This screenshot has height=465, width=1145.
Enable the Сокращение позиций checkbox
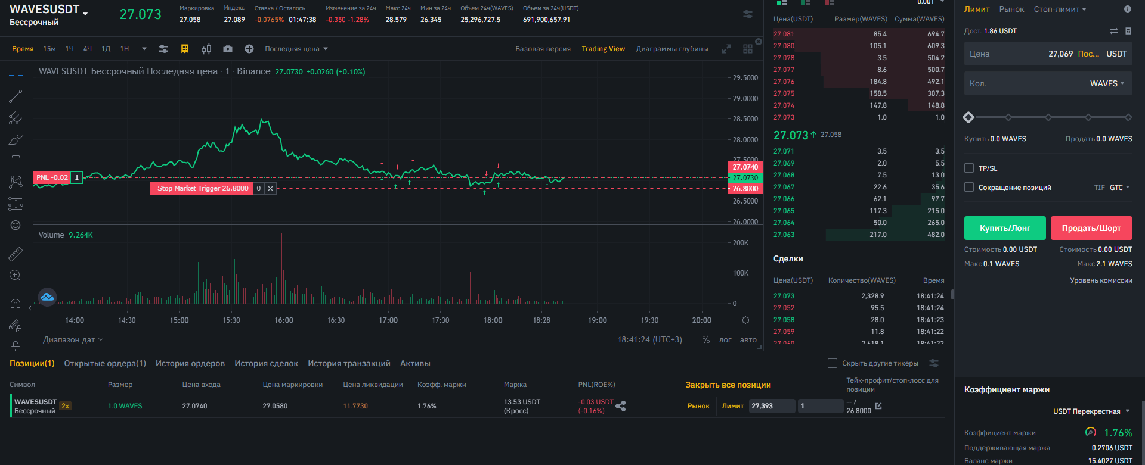969,187
